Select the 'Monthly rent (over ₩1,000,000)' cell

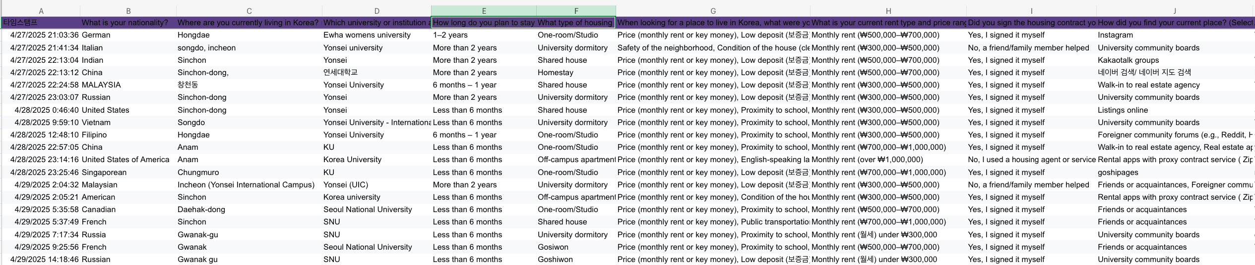(867, 160)
